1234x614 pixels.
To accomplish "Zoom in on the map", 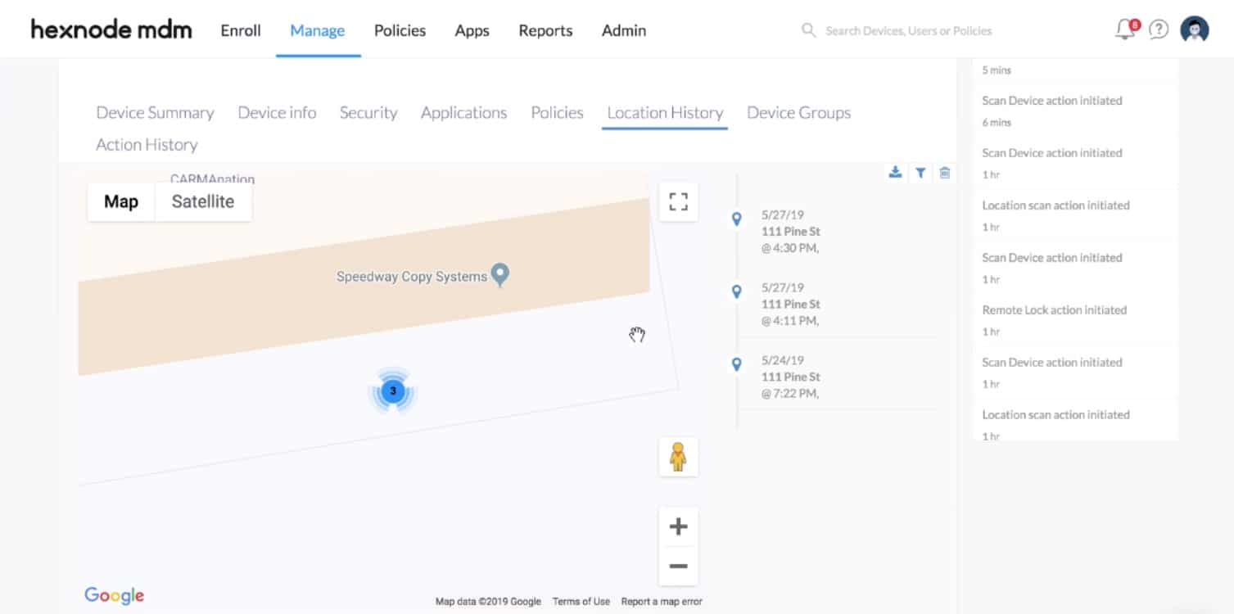I will tap(678, 526).
